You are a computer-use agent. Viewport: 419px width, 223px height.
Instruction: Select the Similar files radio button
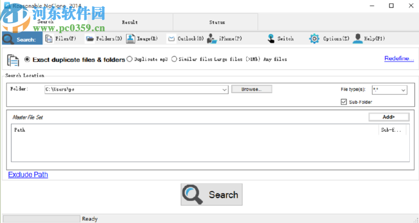[x=174, y=59]
